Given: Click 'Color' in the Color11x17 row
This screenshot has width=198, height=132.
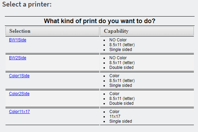Looking at the screenshot, I should click(x=114, y=112).
